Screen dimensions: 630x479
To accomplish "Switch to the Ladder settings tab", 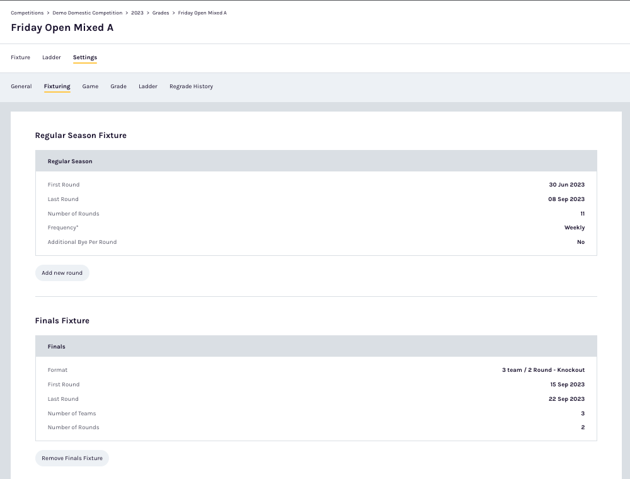I will click(x=147, y=86).
